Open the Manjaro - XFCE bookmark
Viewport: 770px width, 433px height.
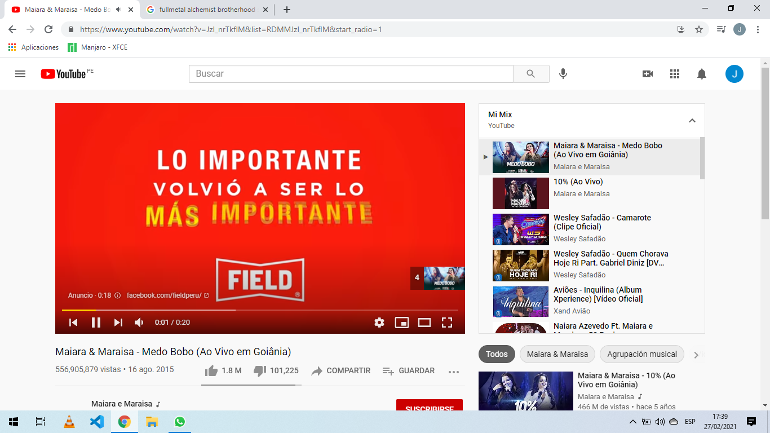(98, 47)
